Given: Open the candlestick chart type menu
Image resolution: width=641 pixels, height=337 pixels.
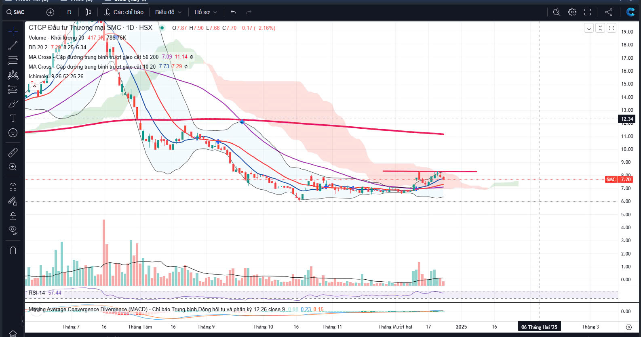Looking at the screenshot, I should point(88,12).
